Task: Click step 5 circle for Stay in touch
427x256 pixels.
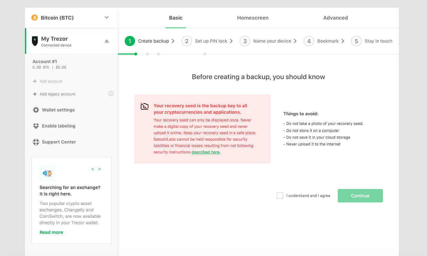Action: [x=356, y=41]
